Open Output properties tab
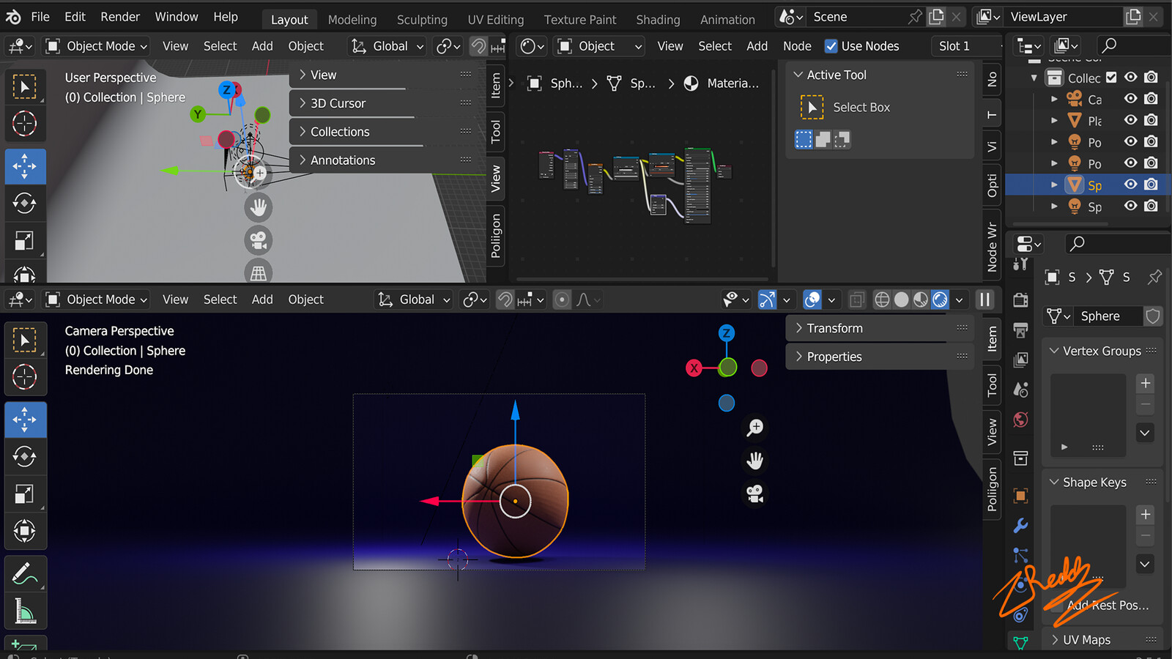Screen dimensions: 1172x659 tap(1020, 330)
